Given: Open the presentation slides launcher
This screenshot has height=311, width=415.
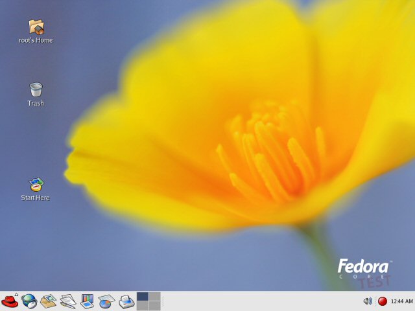Looking at the screenshot, I should coord(88,301).
